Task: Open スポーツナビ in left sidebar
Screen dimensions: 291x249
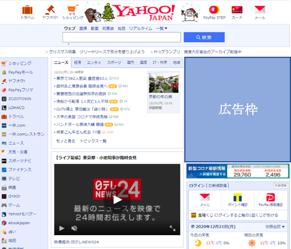Action: [x=20, y=161]
